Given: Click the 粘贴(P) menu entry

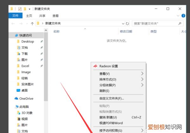Looking at the screenshot, I should coord(118,106).
